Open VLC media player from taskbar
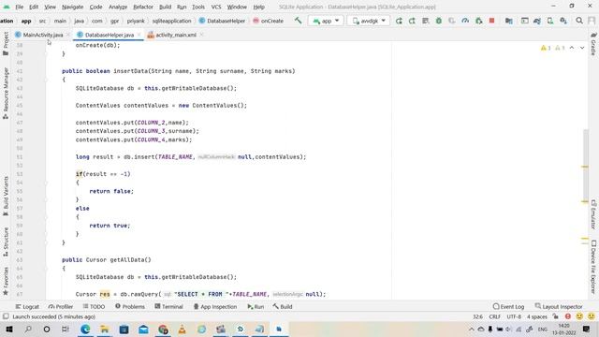Image resolution: width=599 pixels, height=337 pixels. (183, 329)
